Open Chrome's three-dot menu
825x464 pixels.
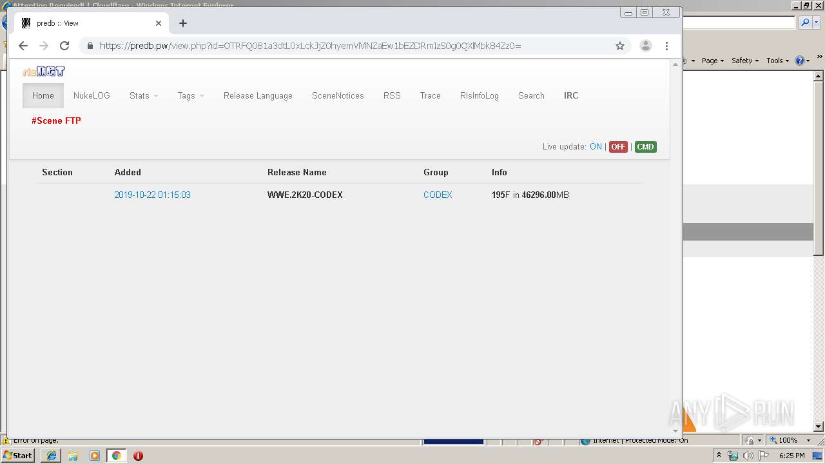point(666,46)
